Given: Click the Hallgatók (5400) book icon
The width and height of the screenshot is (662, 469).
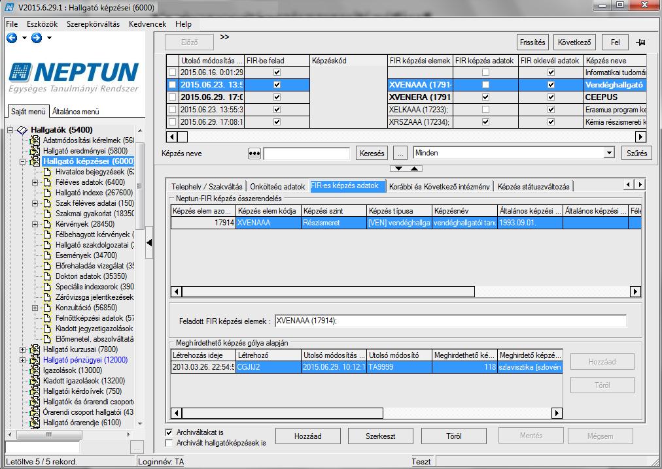Looking at the screenshot, I should point(22,130).
